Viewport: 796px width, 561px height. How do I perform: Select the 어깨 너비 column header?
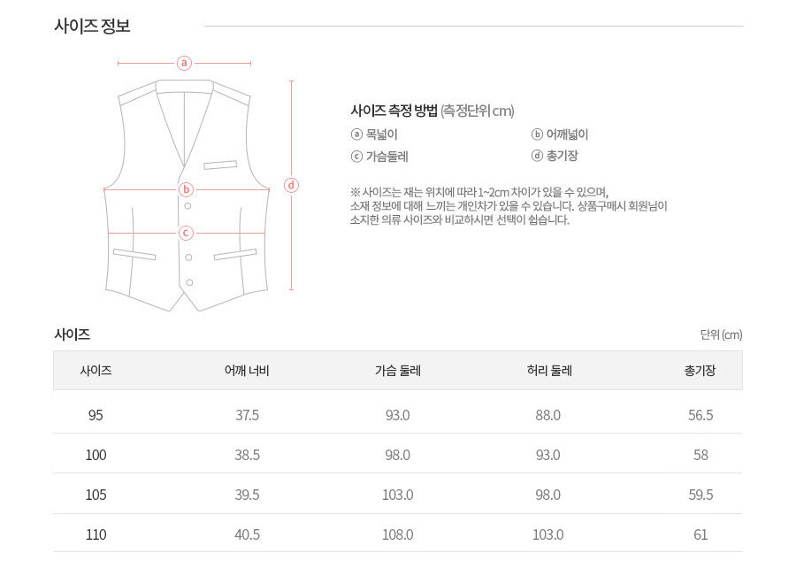[x=247, y=371]
